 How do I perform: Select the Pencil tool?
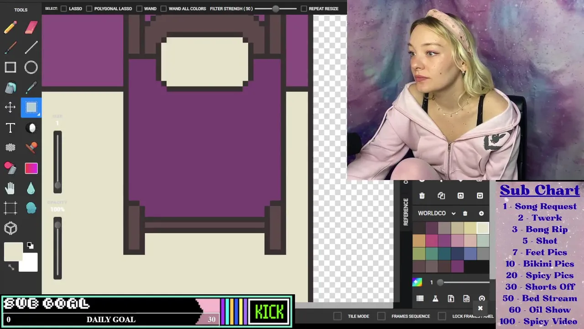[x=10, y=28]
